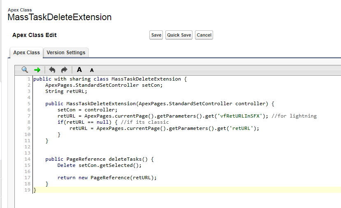Switch to the Version Settings tab

[x=66, y=53]
